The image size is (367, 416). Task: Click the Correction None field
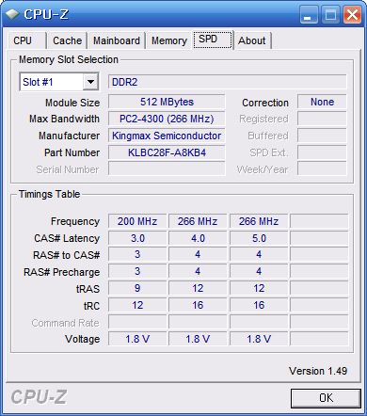(322, 102)
